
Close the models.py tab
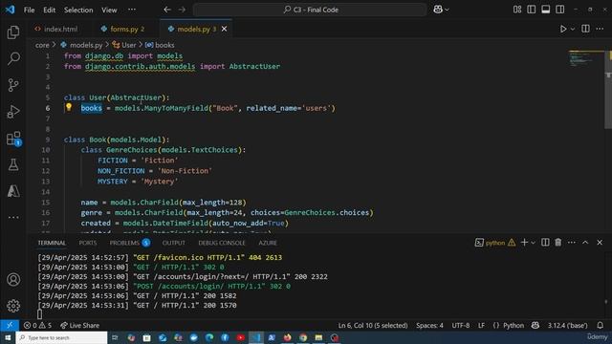tap(224, 29)
